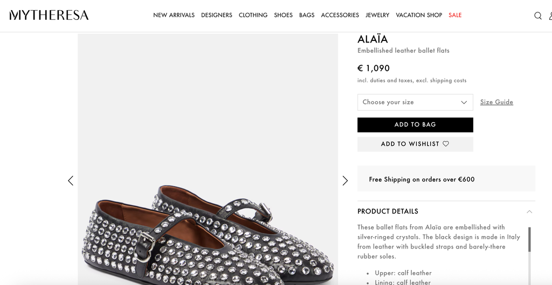
Task: Open the Size Guide link
Action: tap(496, 102)
